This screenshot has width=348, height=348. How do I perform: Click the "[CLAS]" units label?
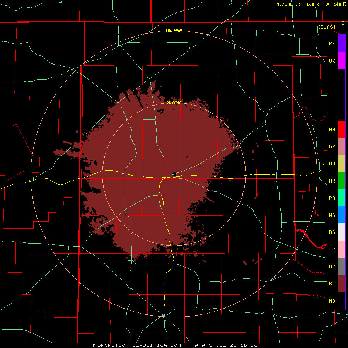pos(327,27)
